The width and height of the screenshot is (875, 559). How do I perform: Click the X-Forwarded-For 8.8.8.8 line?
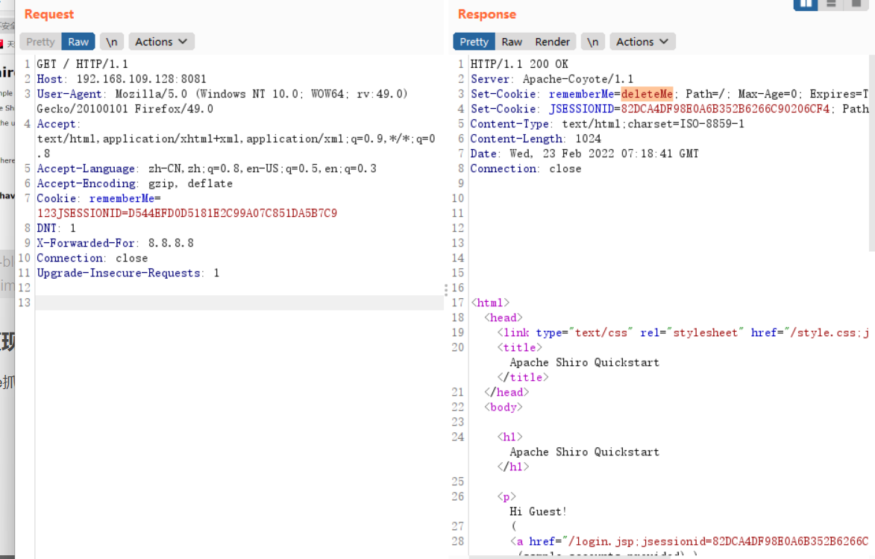pyautogui.click(x=115, y=243)
